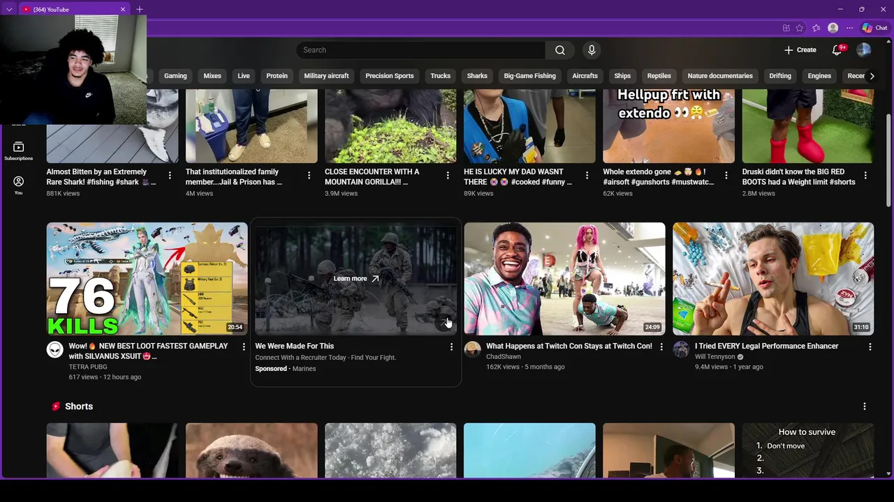Click the Will Tennyson channel avatar

[681, 349]
